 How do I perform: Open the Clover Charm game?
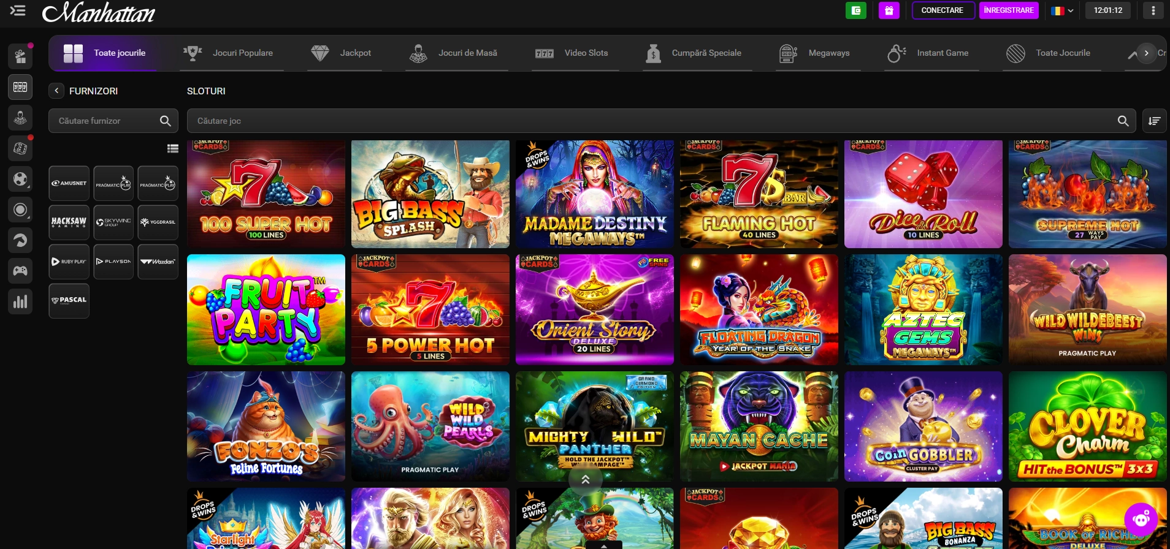(1088, 426)
